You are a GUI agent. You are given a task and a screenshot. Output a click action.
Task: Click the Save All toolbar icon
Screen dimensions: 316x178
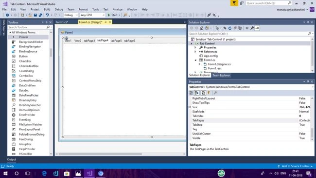pos(40,15)
